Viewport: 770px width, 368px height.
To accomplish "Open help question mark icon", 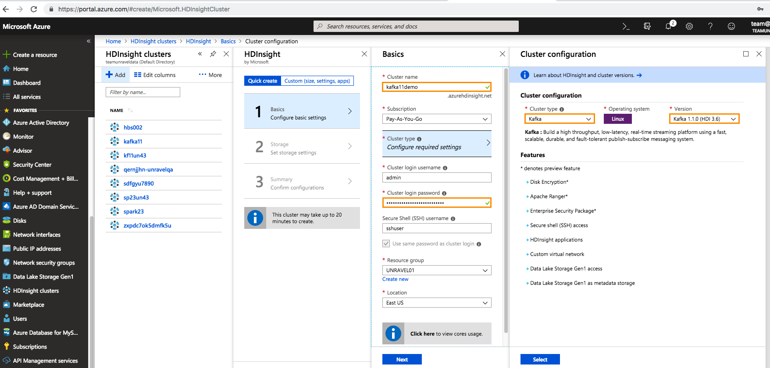I will coord(710,26).
